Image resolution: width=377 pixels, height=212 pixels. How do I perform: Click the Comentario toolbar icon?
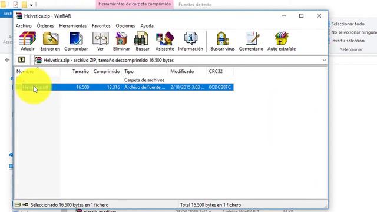(x=251, y=41)
